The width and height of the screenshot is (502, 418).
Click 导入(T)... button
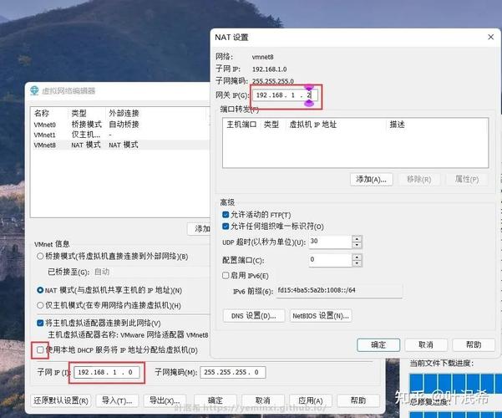point(117,400)
